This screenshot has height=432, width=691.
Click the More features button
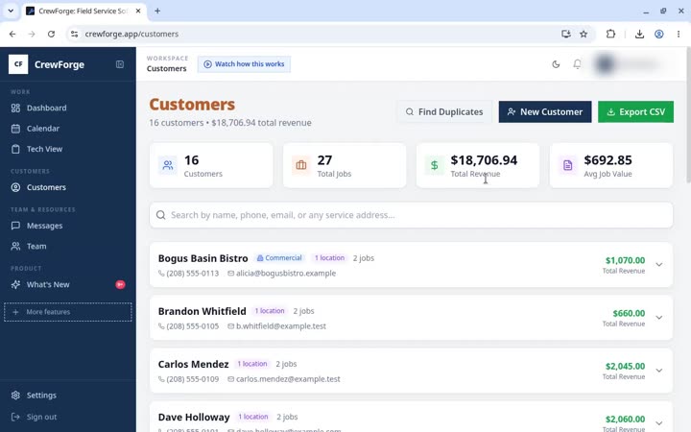pyautogui.click(x=68, y=312)
